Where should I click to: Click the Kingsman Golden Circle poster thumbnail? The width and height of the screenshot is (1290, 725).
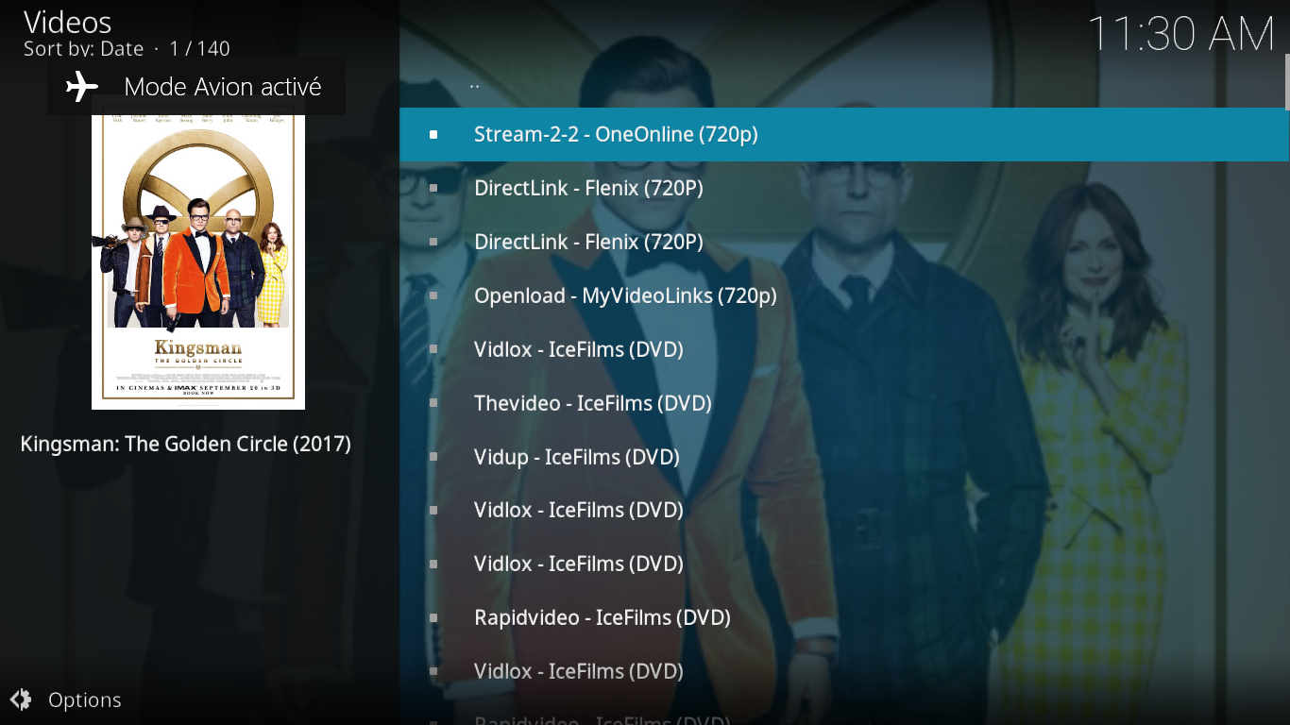(x=198, y=262)
